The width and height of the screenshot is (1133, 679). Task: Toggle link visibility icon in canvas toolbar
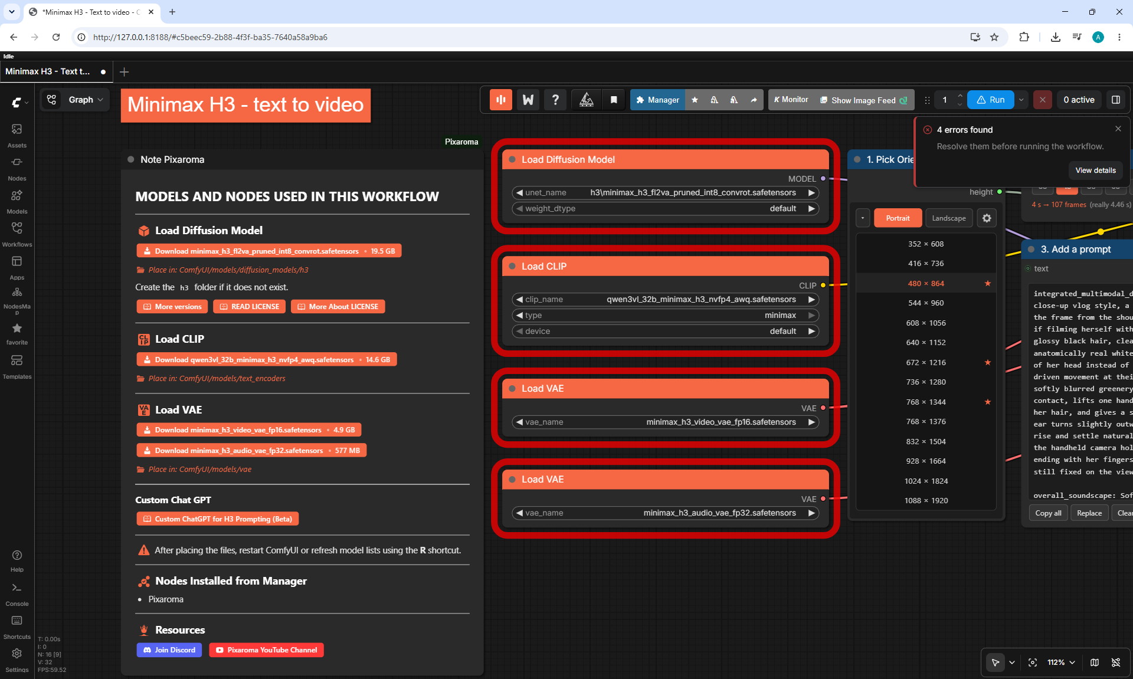click(1116, 662)
